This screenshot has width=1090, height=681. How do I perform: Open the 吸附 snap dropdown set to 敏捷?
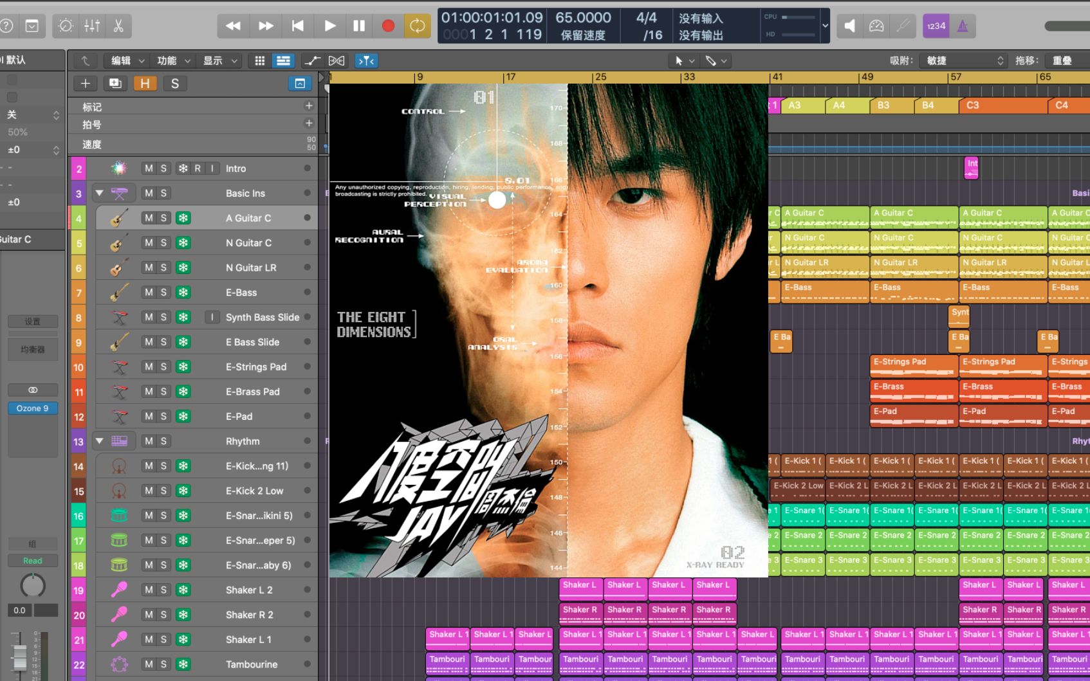click(963, 60)
